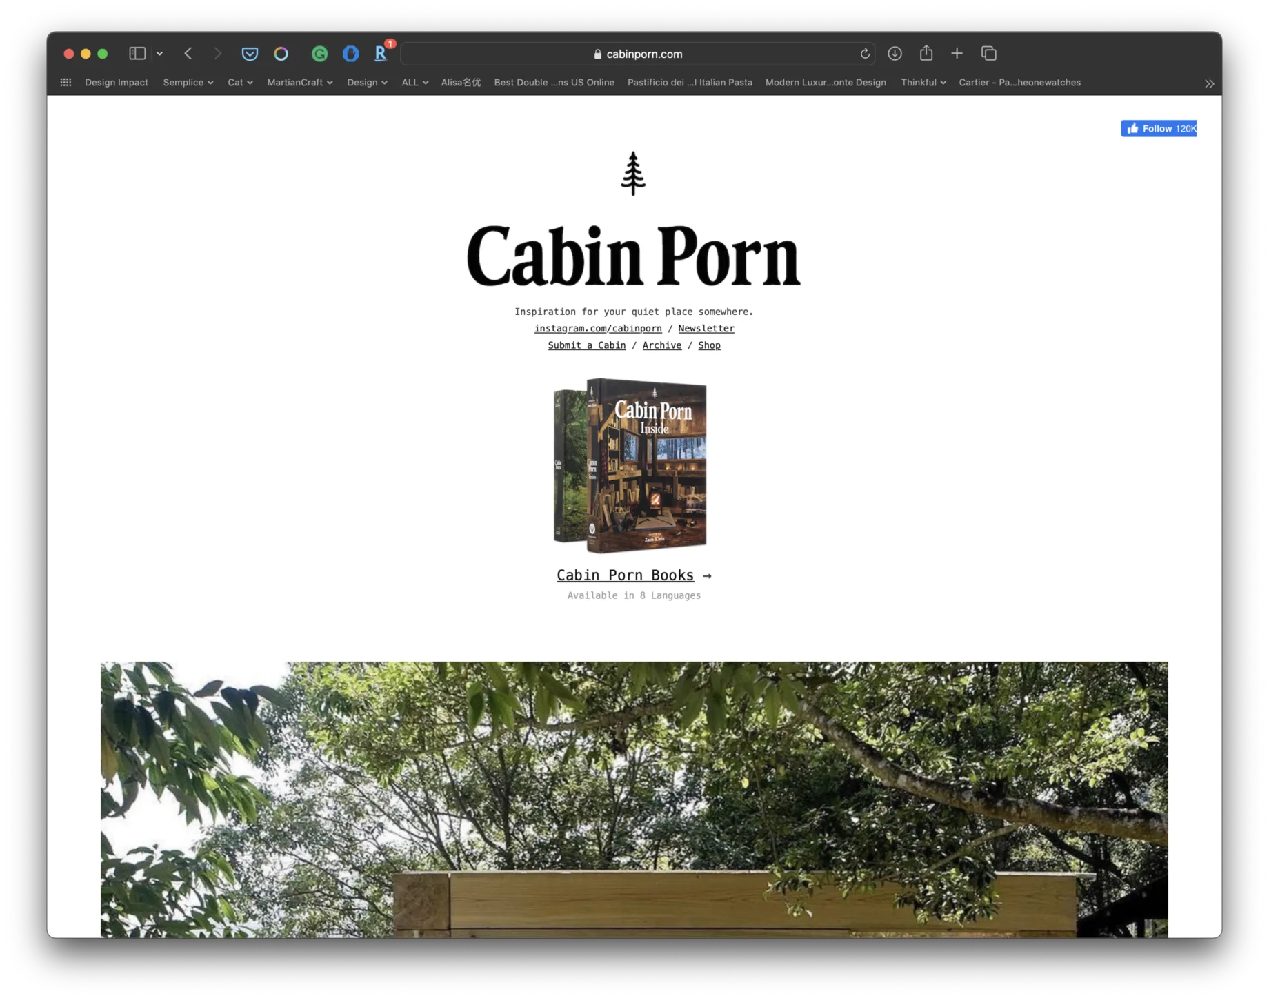Open Best Double...ns US Online bookmark
This screenshot has width=1269, height=1000.
[554, 82]
